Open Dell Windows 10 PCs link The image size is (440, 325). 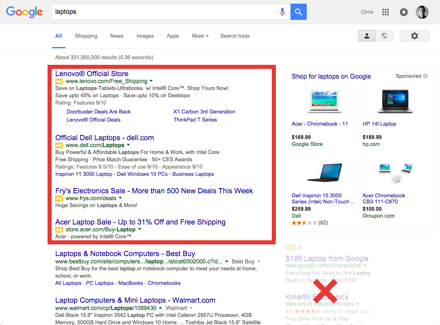coord(142,174)
